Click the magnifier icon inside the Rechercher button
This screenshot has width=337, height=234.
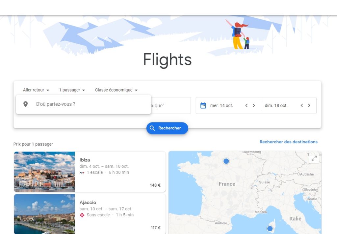coord(153,128)
